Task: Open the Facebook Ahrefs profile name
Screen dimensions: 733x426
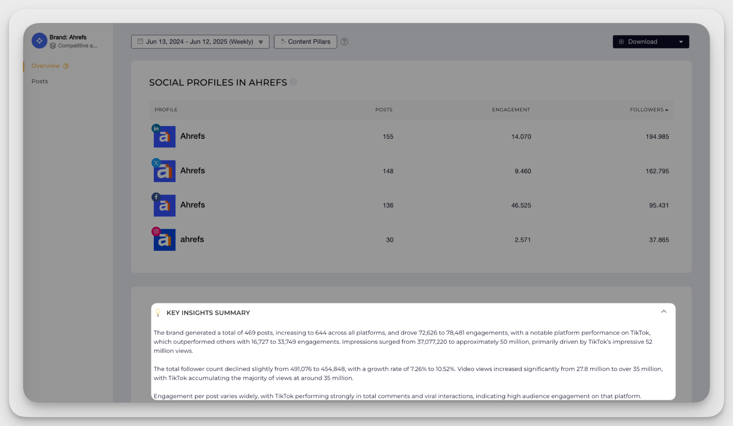Action: [192, 205]
